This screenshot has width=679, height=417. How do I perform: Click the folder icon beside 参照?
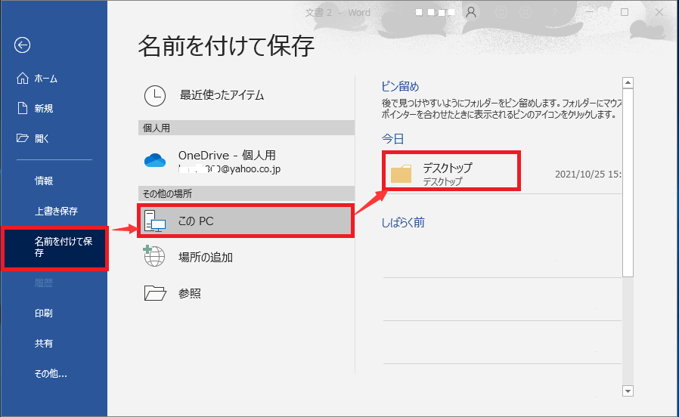155,293
